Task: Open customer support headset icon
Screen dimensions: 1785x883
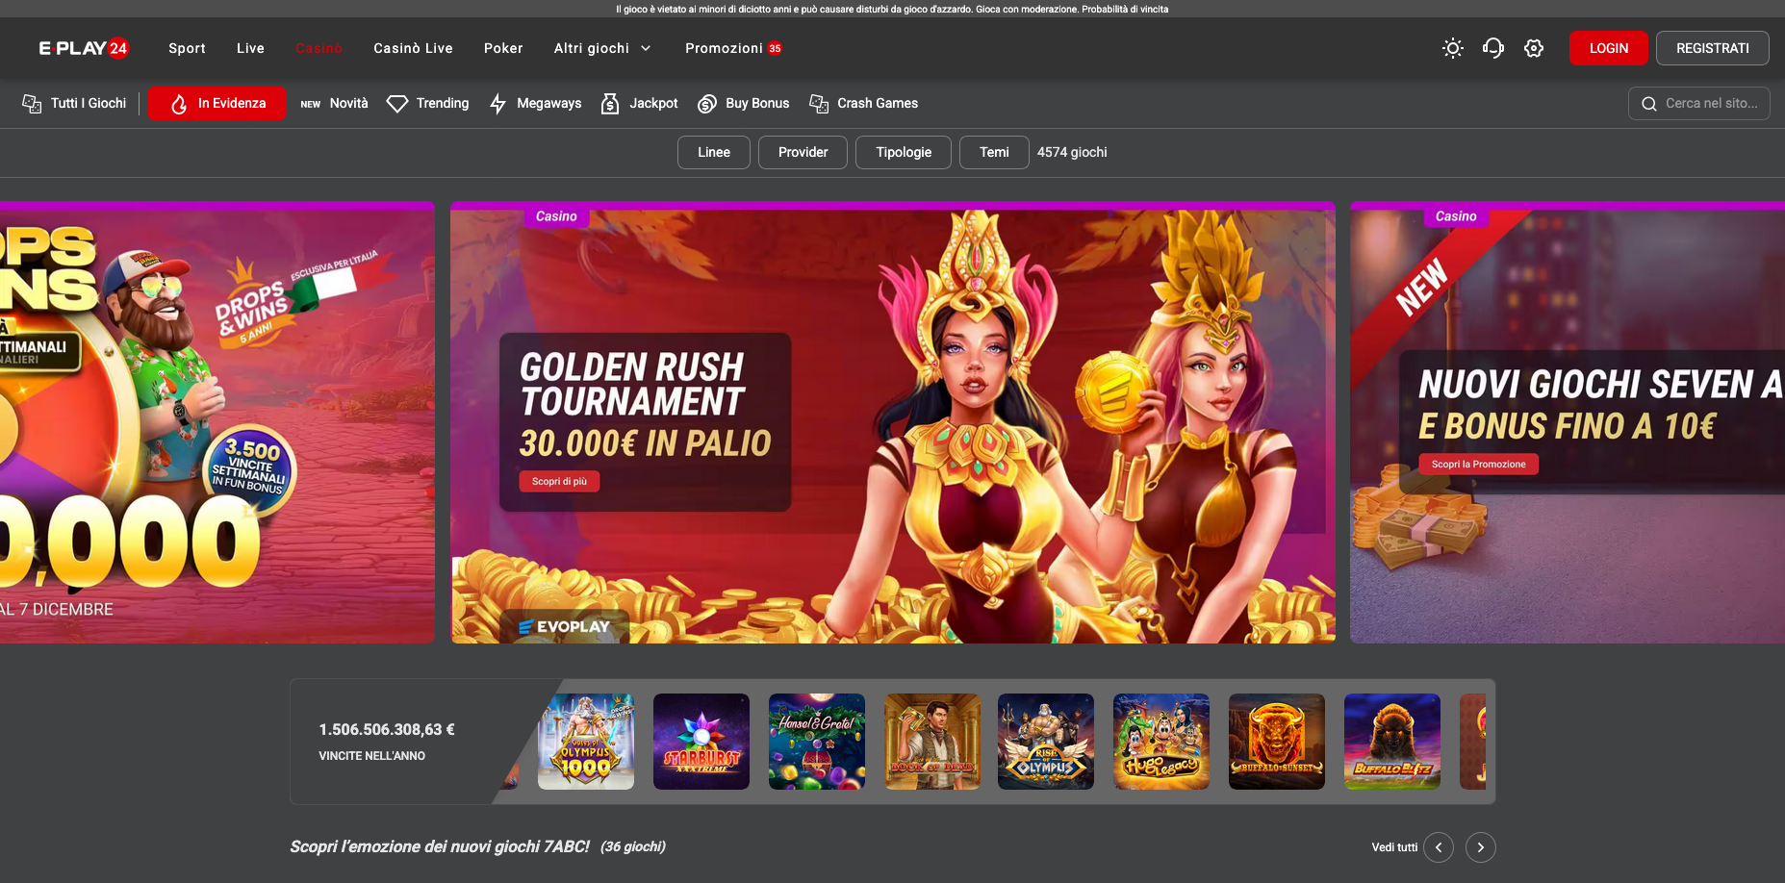Action: [1492, 48]
